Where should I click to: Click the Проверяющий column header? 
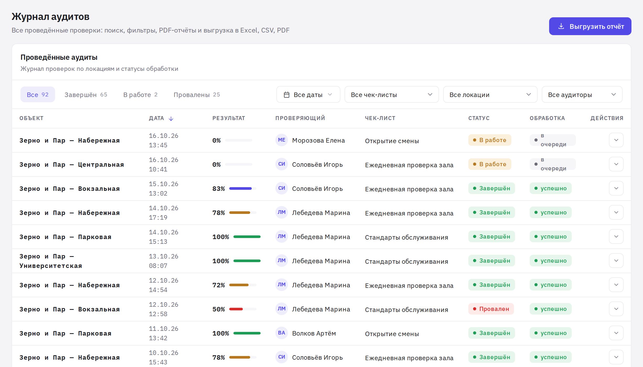click(300, 118)
